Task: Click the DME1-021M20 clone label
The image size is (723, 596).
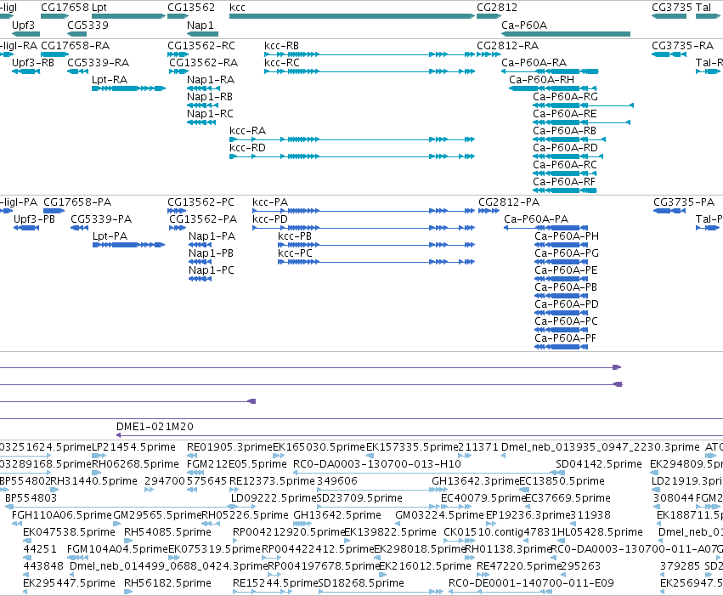Action: pyautogui.click(x=155, y=427)
